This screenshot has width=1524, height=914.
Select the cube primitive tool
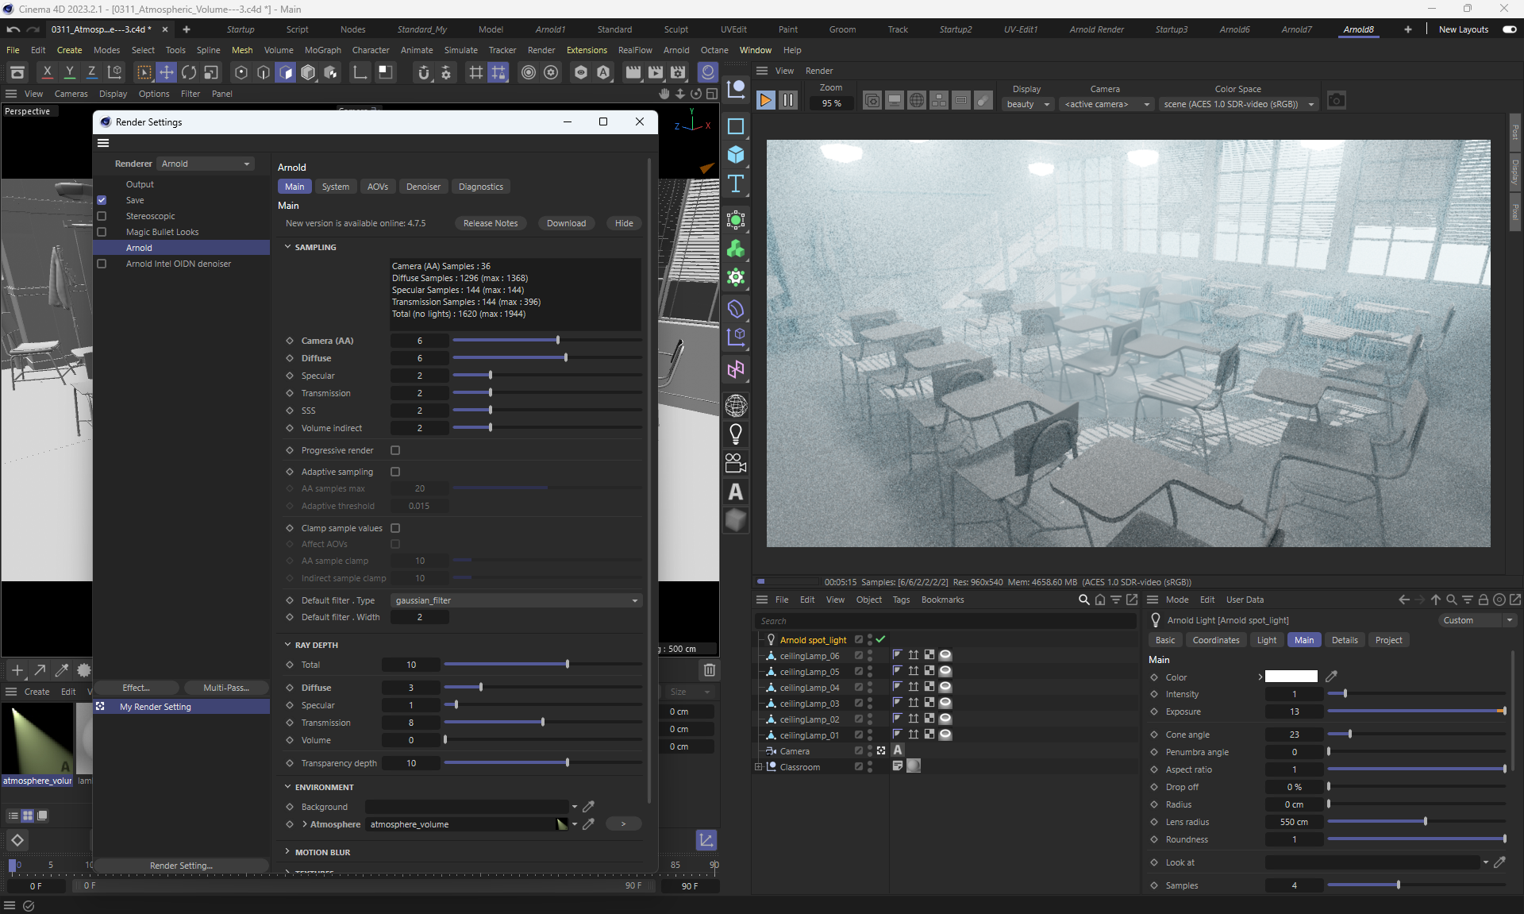tap(736, 155)
